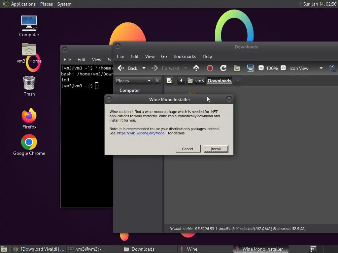The image size is (338, 253).
Task: Select the Computer desktop icon
Action: point(29,26)
